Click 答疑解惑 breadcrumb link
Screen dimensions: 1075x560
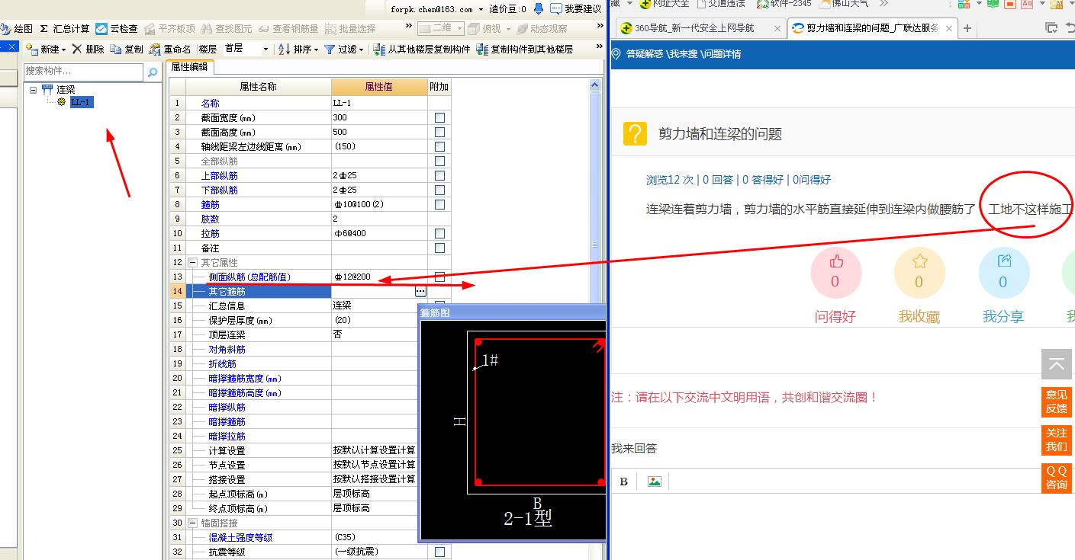click(x=645, y=54)
